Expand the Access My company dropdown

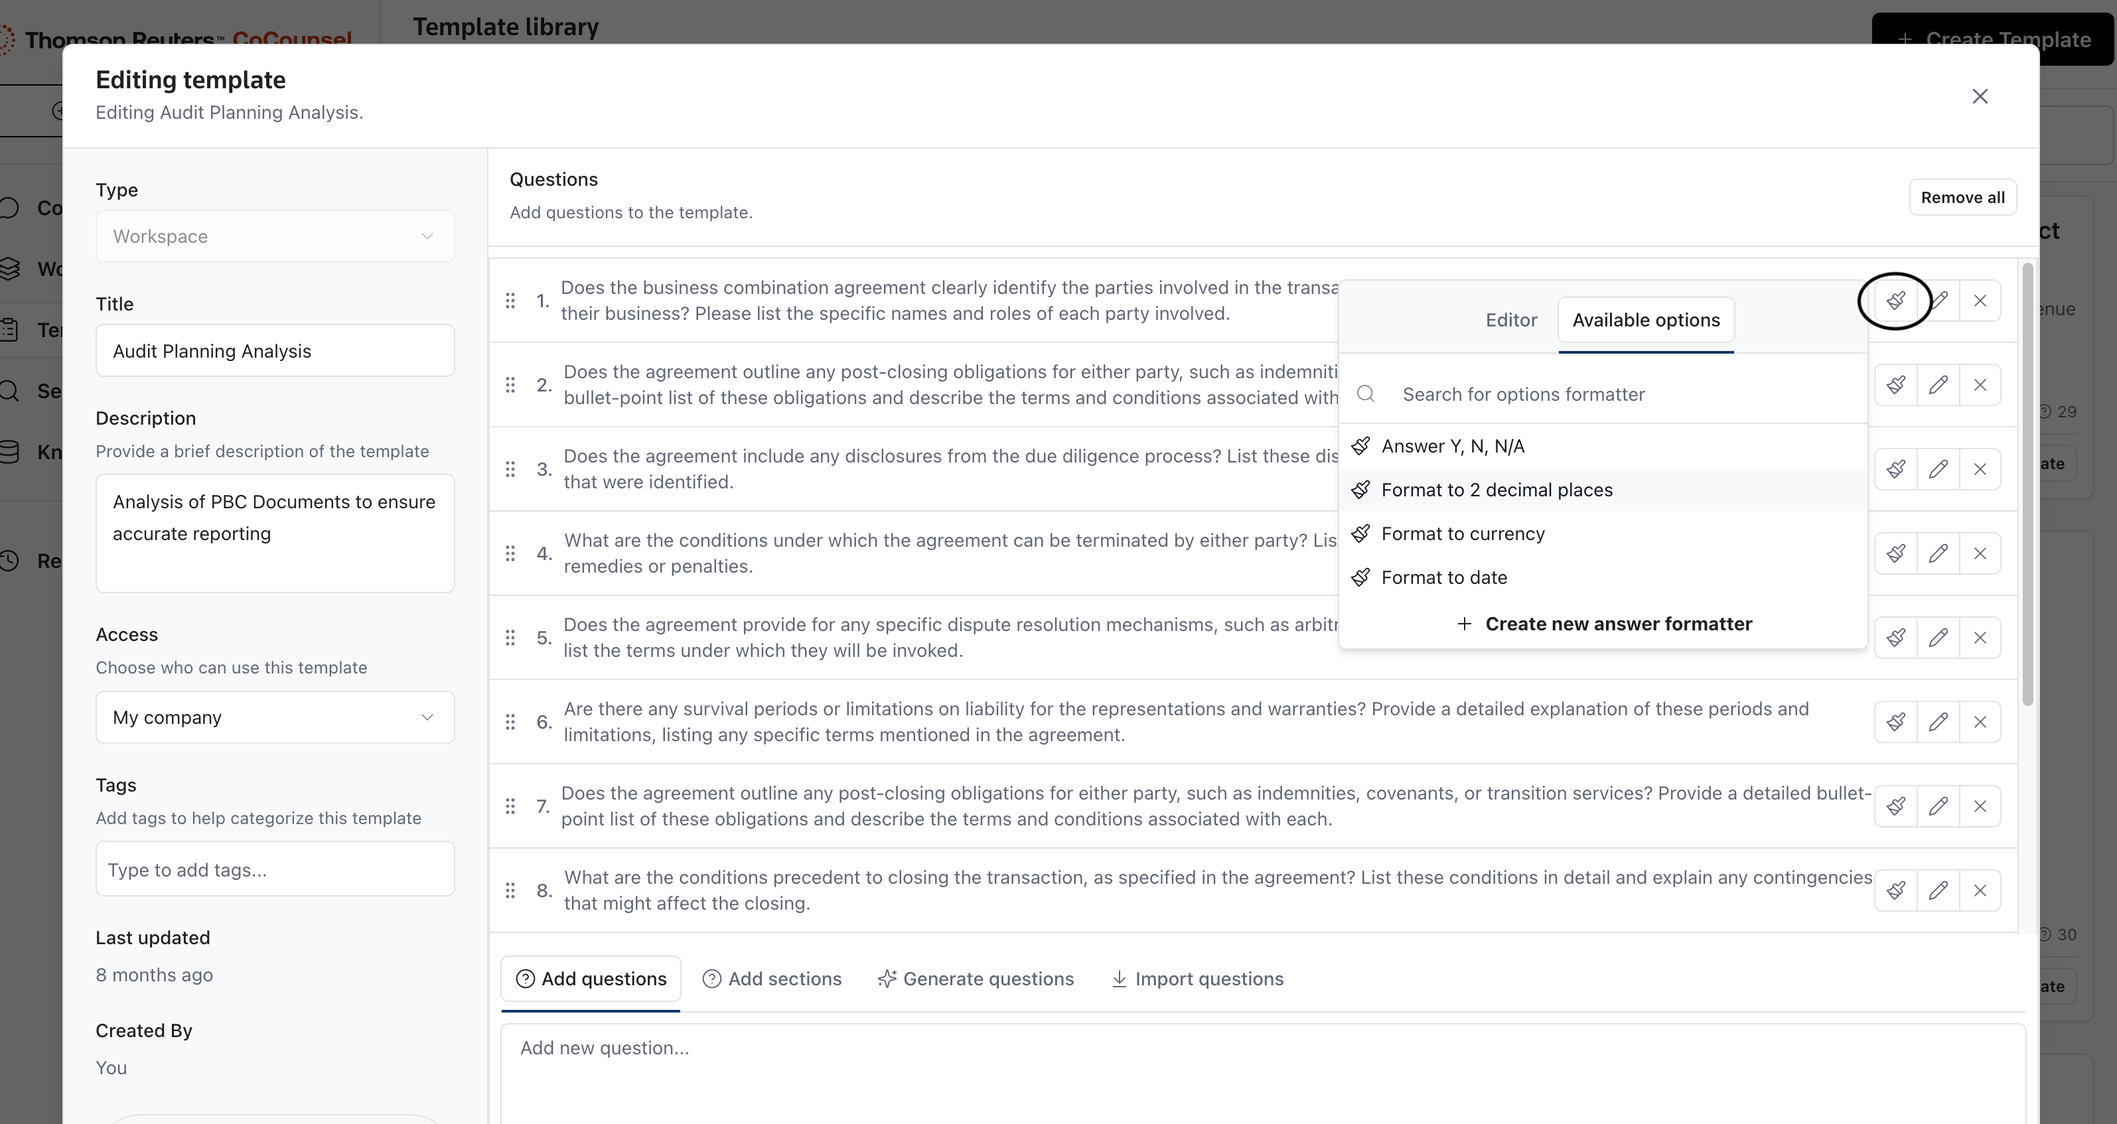pyautogui.click(x=275, y=717)
